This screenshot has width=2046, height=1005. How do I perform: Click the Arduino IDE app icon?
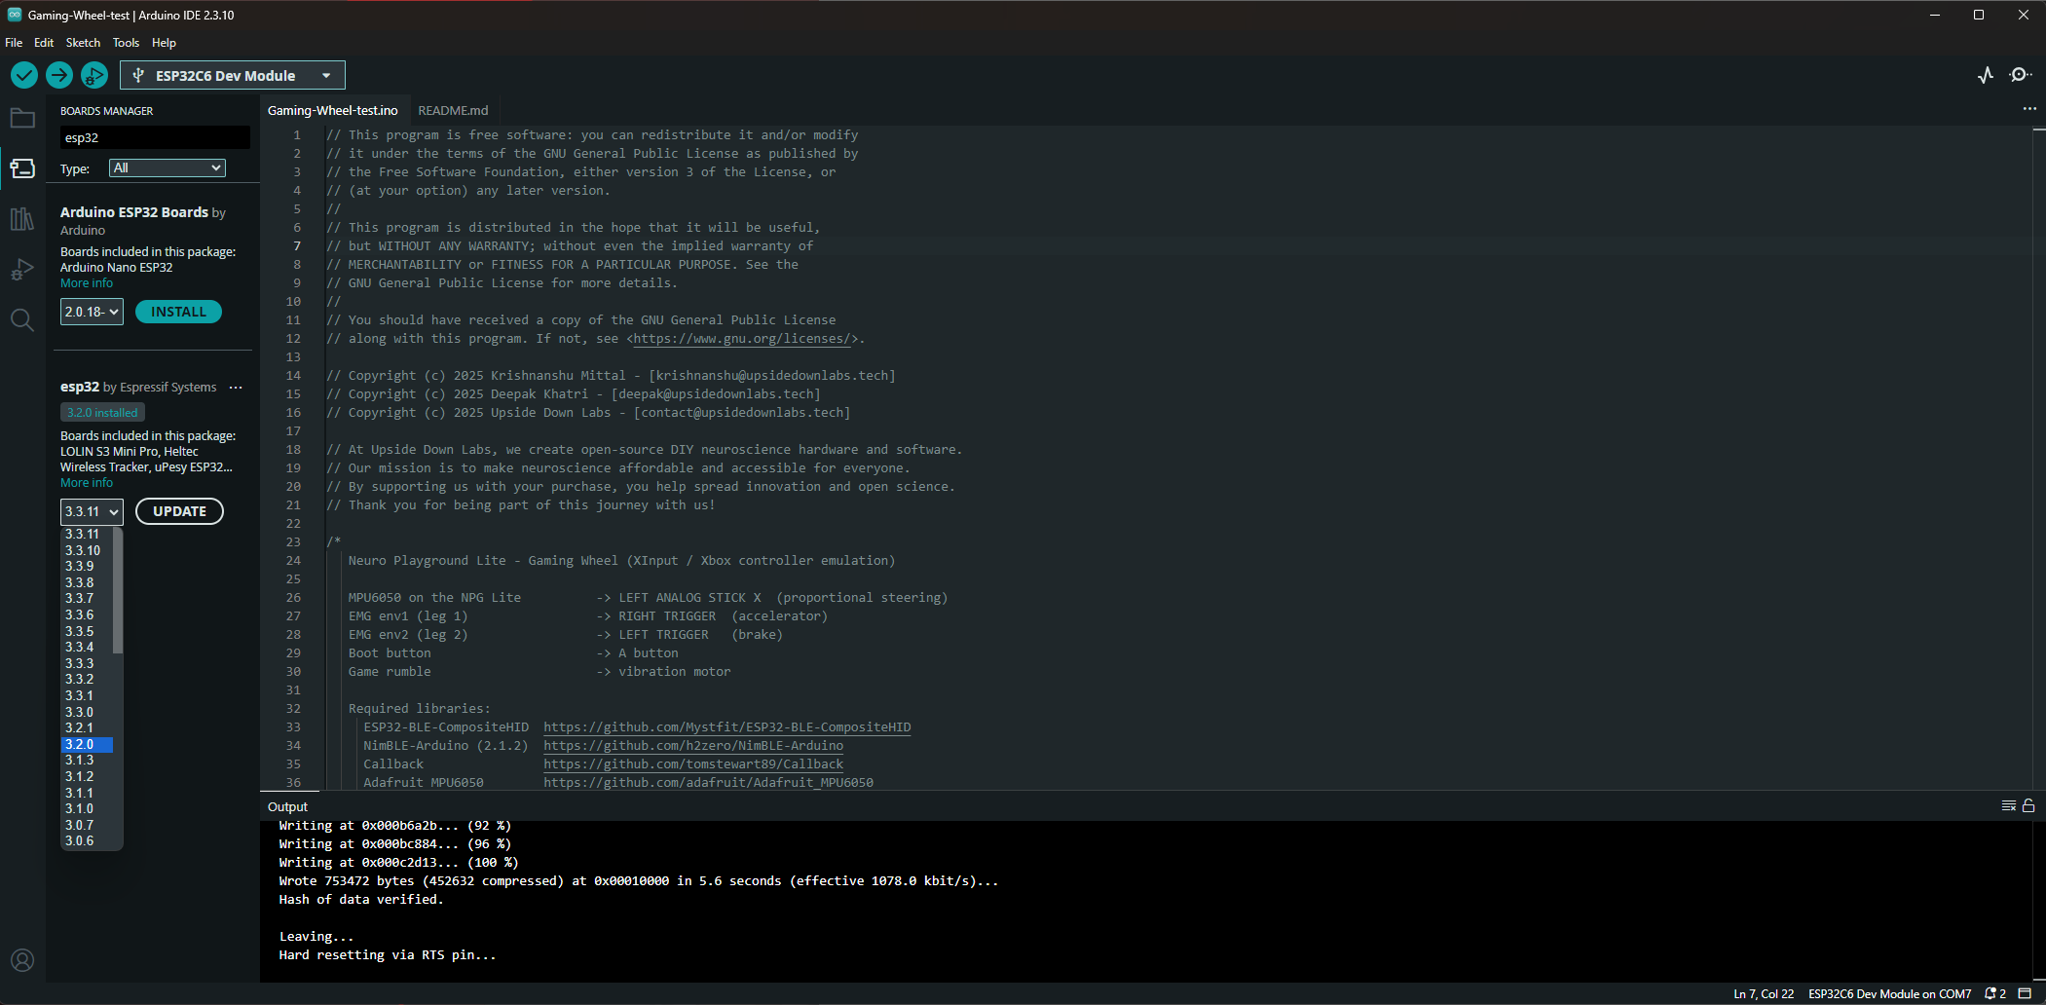(15, 15)
